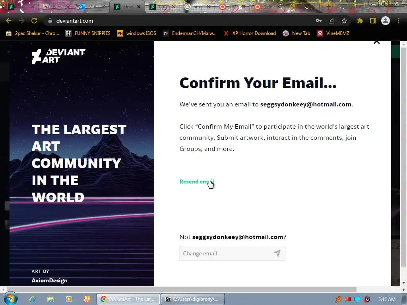Open the Windows Start orb
The width and height of the screenshot is (407, 305).
click(10, 299)
